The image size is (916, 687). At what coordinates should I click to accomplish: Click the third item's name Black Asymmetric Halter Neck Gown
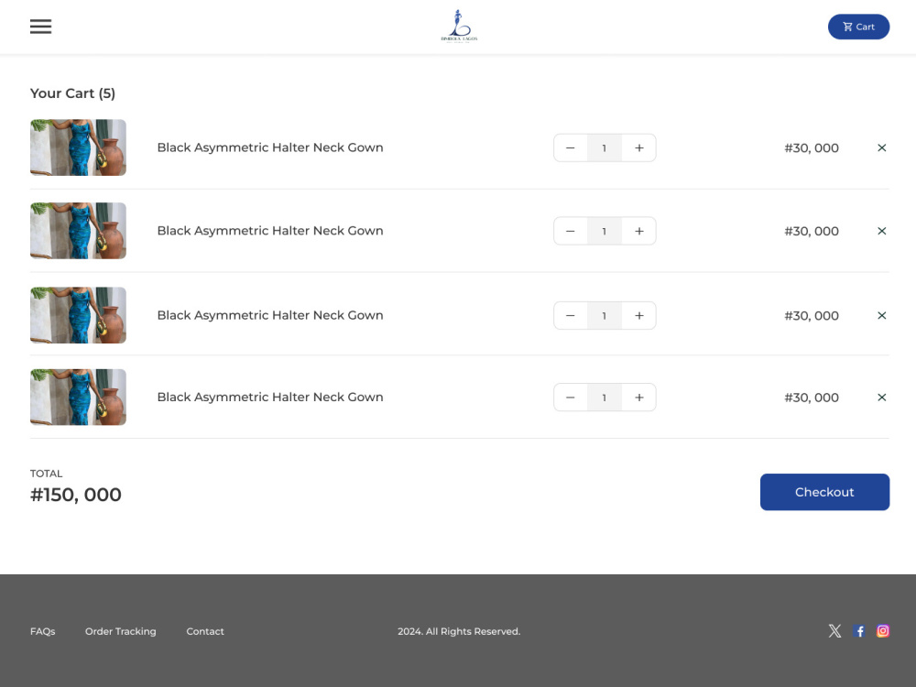pos(270,315)
